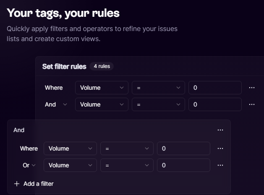This screenshot has height=195, width=264.
Task: Open the Volume field dropdown in the top And rule
Action: pyautogui.click(x=102, y=104)
